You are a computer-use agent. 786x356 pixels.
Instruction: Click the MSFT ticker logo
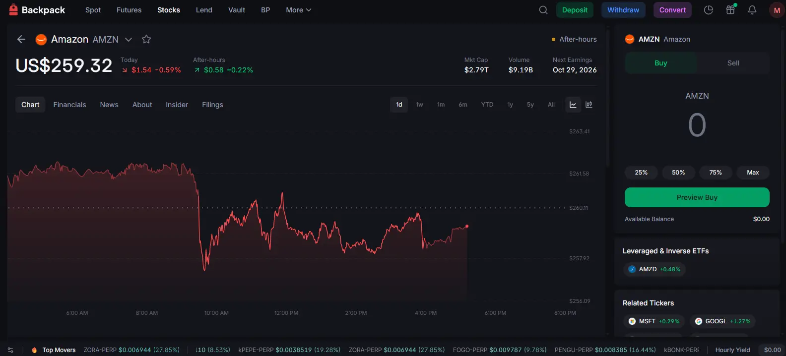coord(632,321)
